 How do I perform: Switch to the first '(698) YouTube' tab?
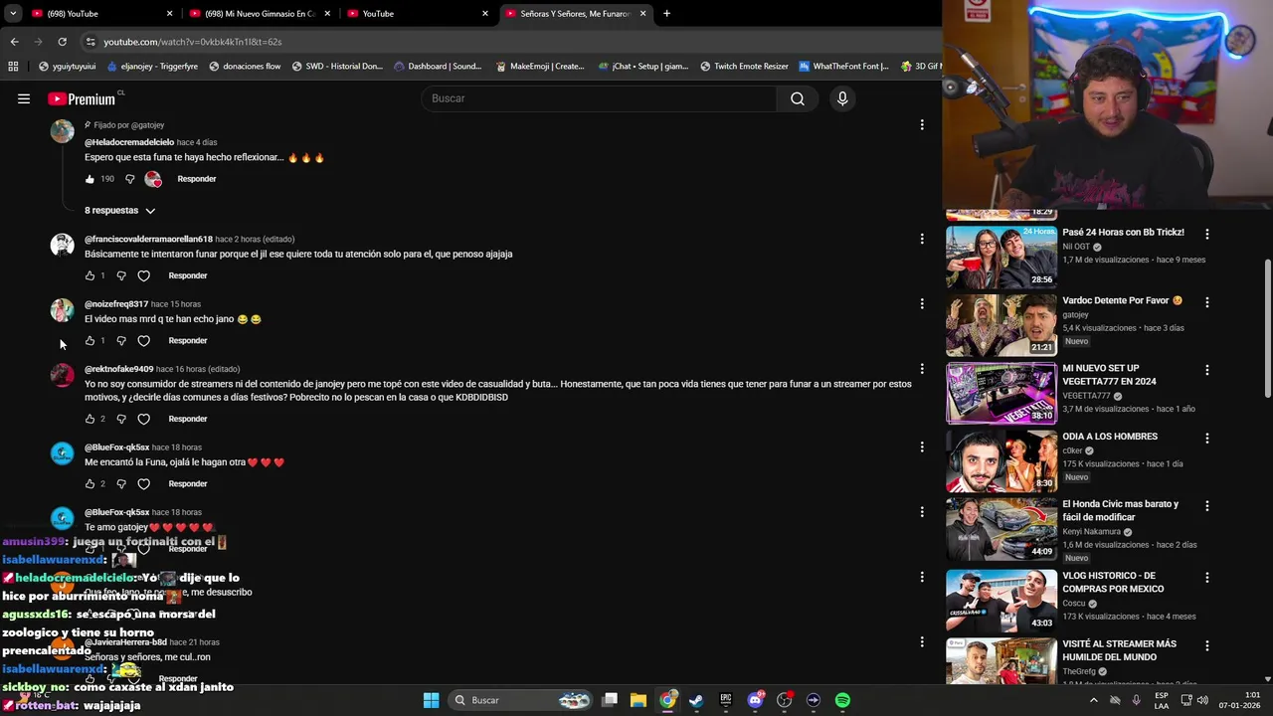point(99,14)
